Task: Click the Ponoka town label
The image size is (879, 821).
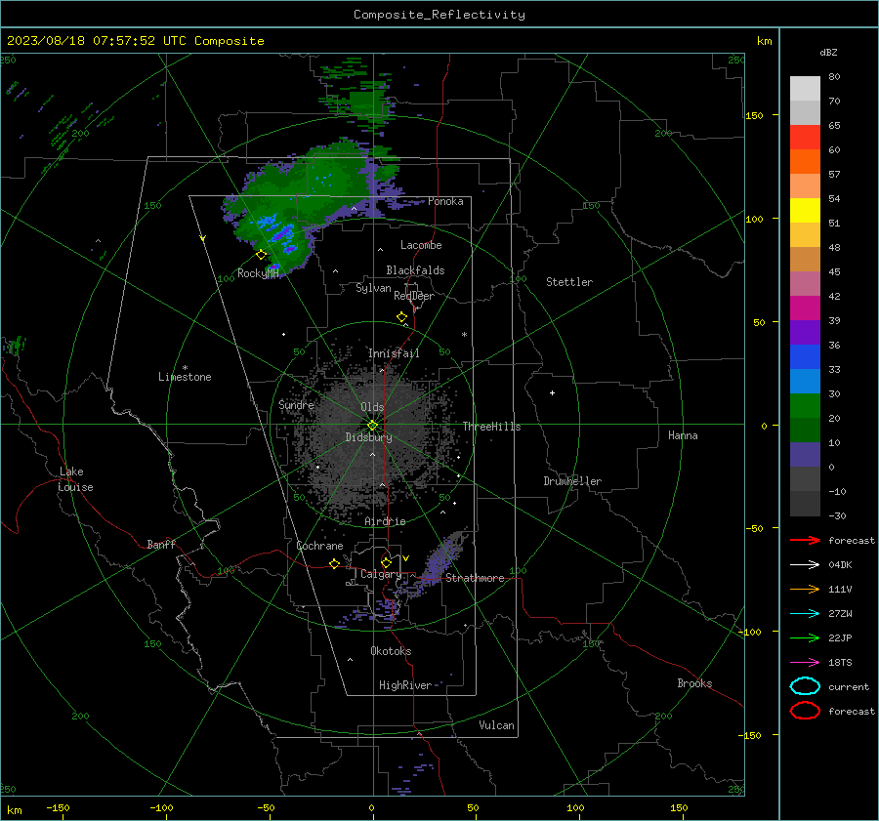Action: pos(445,201)
